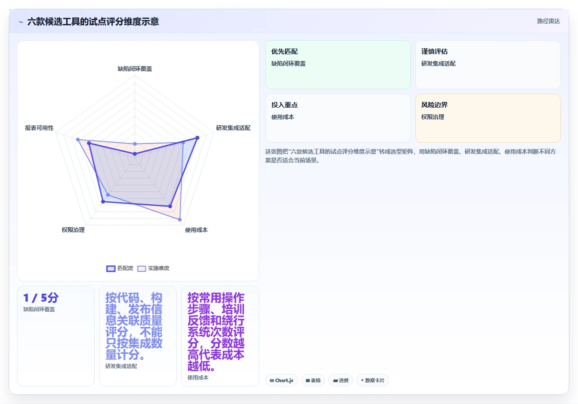Screen dimensions: 578x404
Task: Open the 优先匹配 card
Action: coord(338,65)
